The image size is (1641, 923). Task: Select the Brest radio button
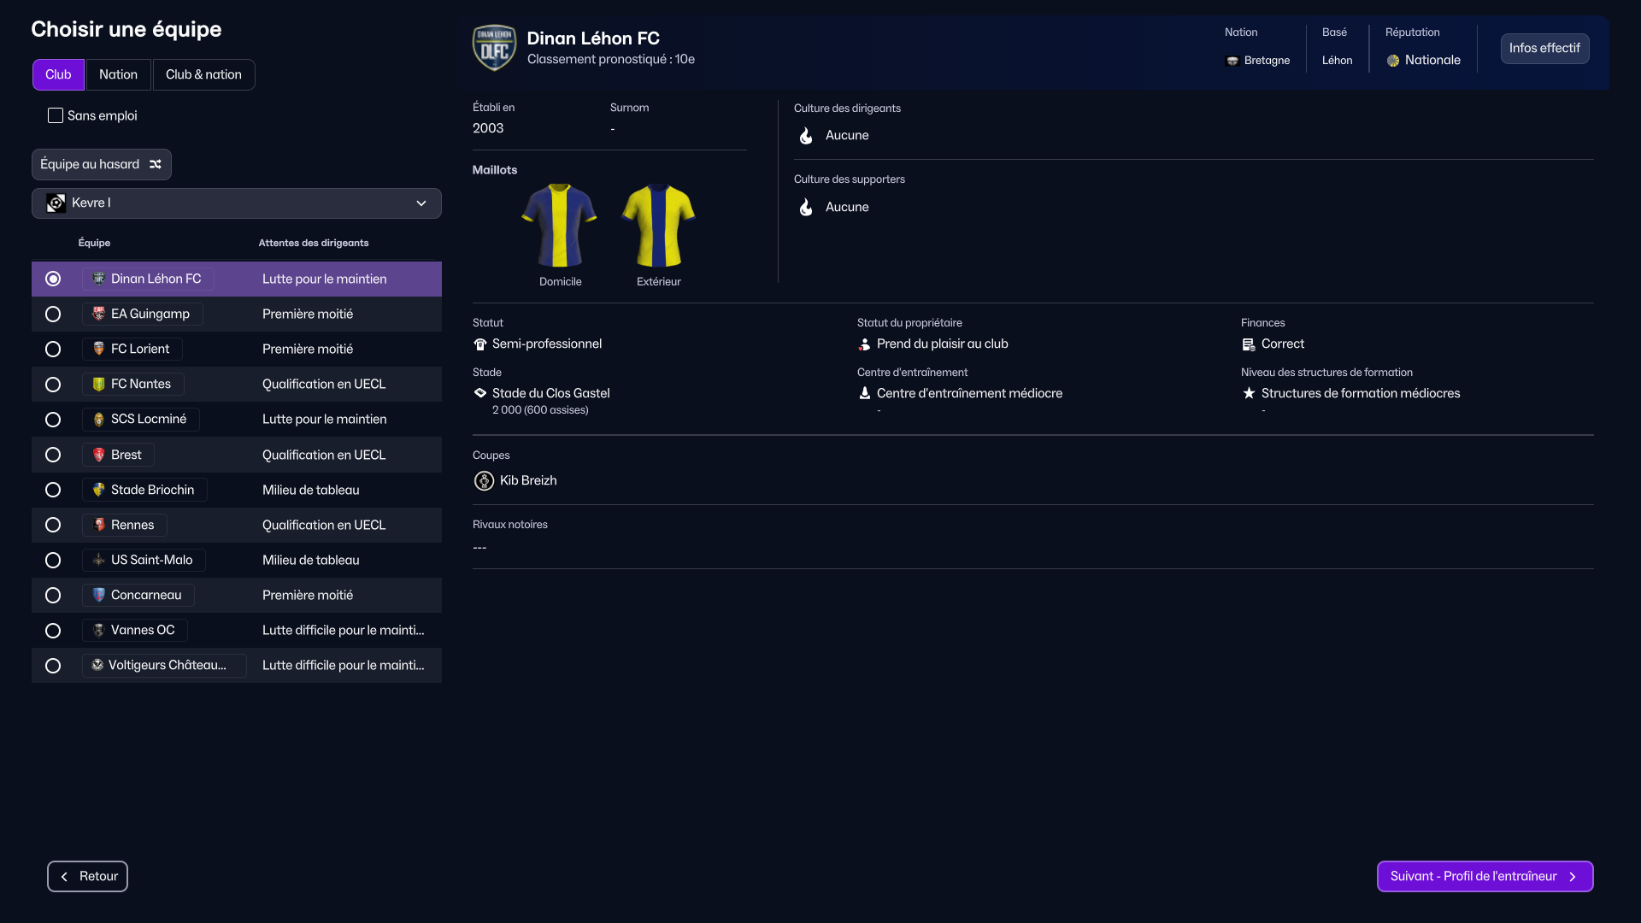[53, 455]
